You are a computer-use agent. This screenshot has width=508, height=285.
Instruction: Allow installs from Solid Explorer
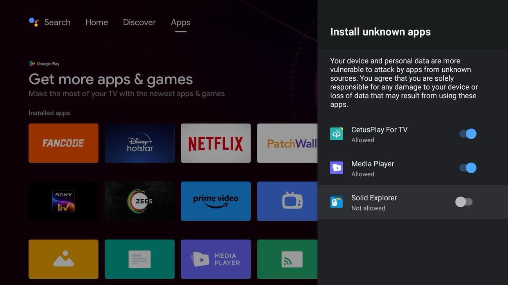(x=464, y=202)
